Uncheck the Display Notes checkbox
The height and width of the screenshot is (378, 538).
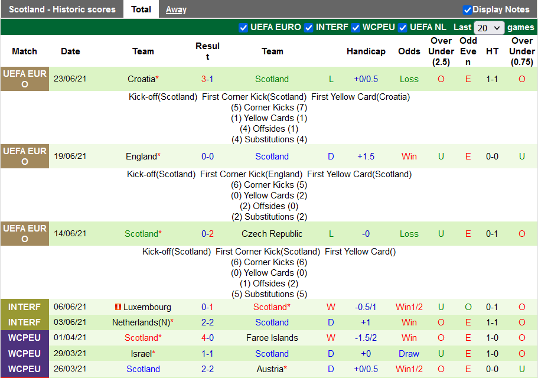[x=467, y=9]
